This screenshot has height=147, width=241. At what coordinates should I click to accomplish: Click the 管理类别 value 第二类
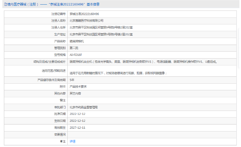pyautogui.click(x=74, y=48)
